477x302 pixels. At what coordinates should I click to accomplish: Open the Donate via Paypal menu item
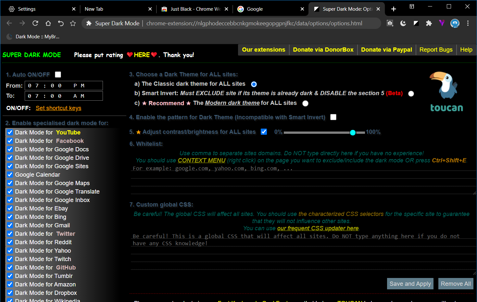pos(386,50)
